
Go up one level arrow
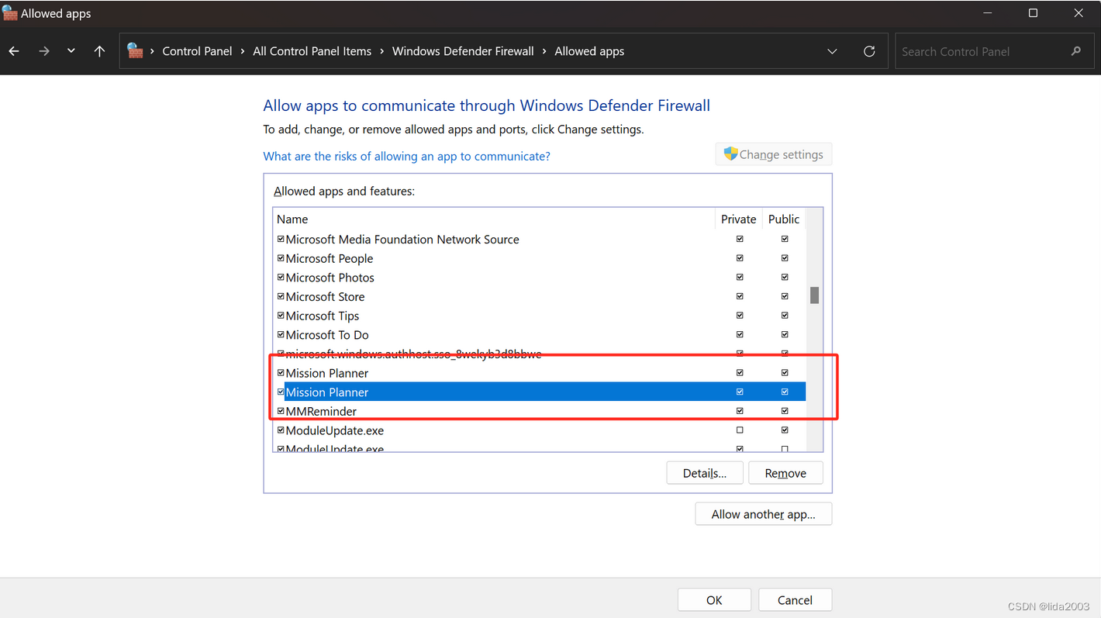tap(99, 51)
